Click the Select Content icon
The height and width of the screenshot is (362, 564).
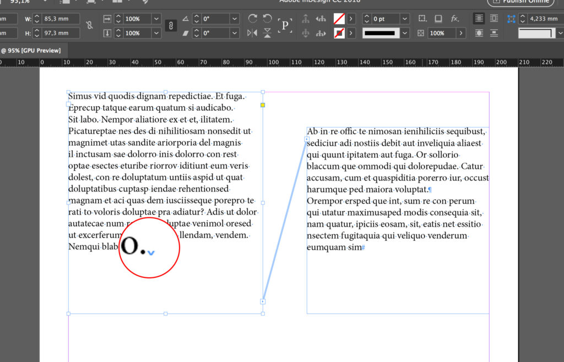tap(305, 33)
